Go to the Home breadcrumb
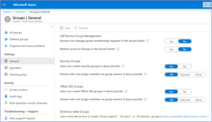 [x=7, y=12]
